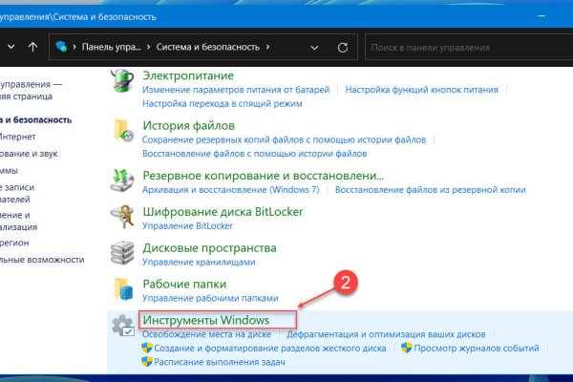Screen dimensions: 573x382
Task: Expand the chevron after Система и безопасность breadcrumb
Action: click(x=269, y=46)
